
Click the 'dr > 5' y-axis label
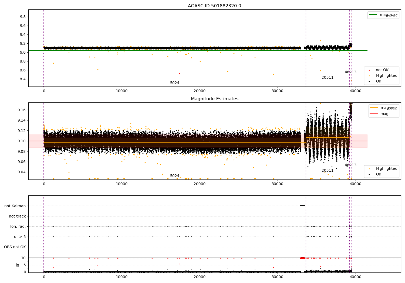point(20,237)
